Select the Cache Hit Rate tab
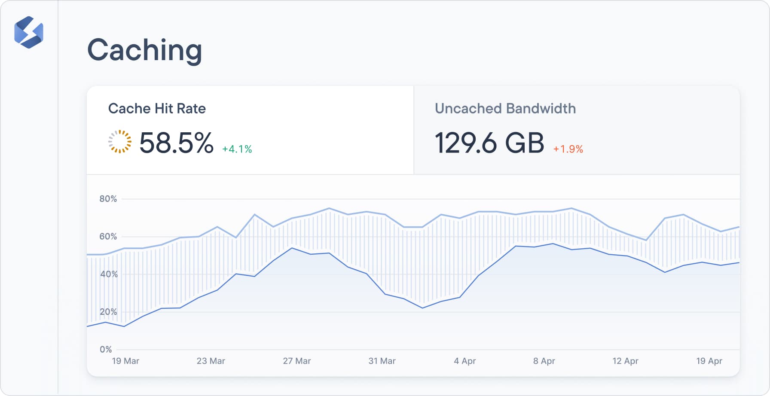The height and width of the screenshot is (396, 770). coord(157,109)
